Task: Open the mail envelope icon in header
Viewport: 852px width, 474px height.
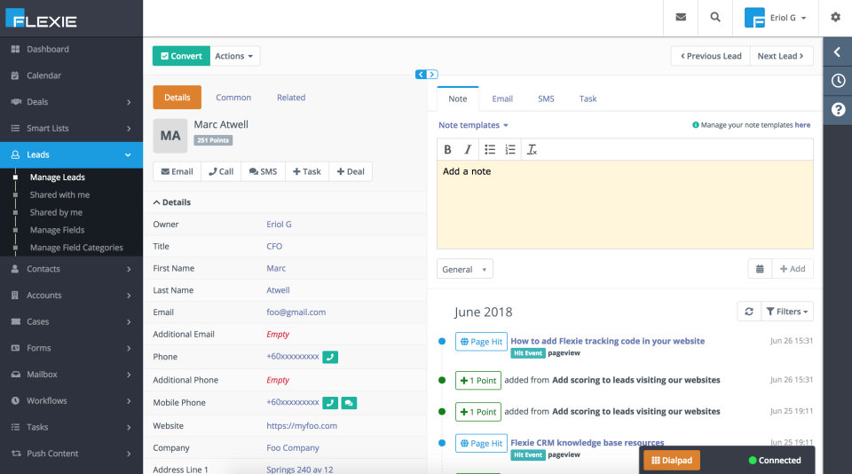Action: [681, 18]
